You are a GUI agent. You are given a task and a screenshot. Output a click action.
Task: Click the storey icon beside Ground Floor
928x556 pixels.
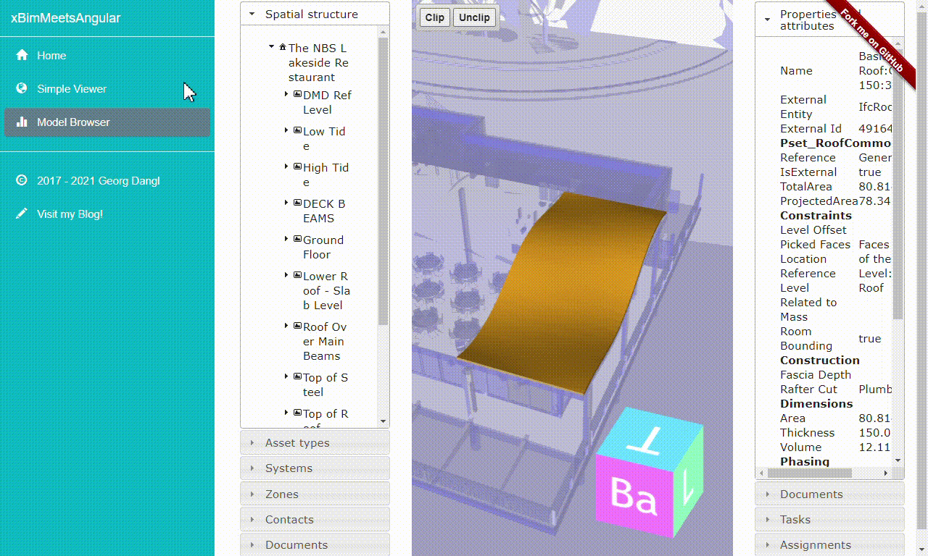click(297, 239)
